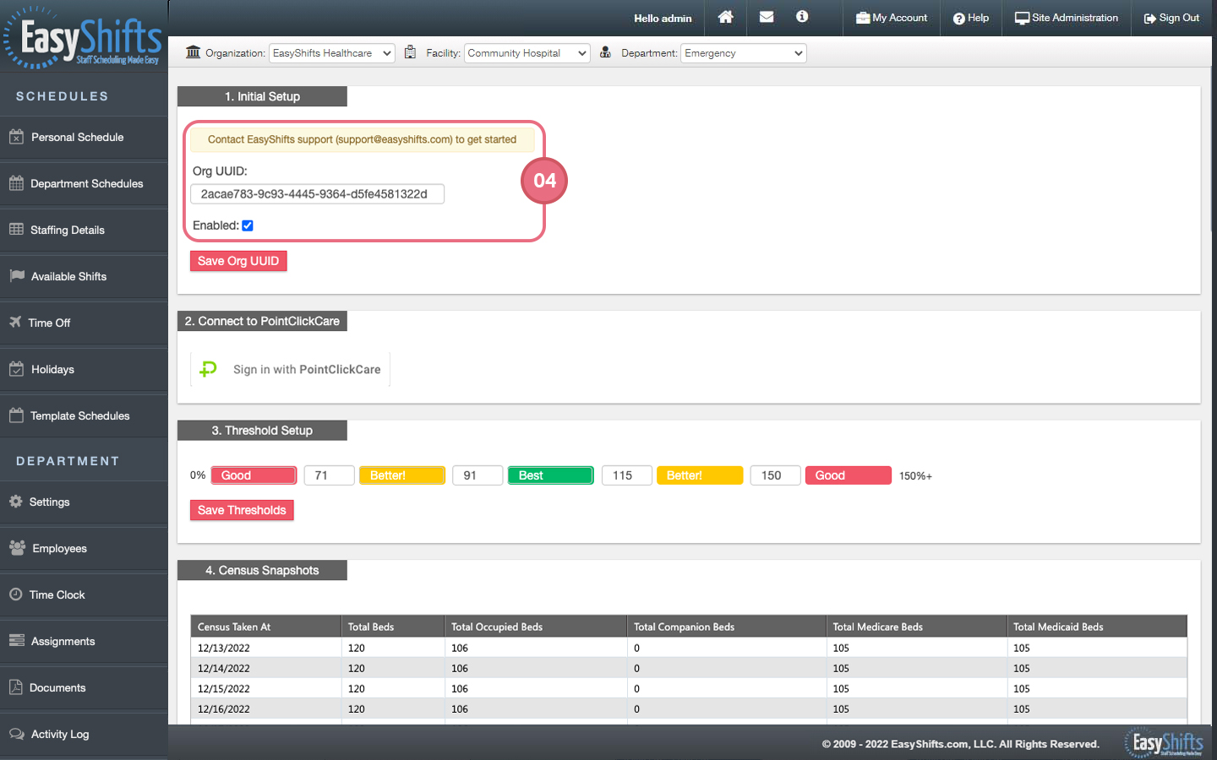Select the 12/13/2022 census row date
The image size is (1217, 760).
coord(224,649)
